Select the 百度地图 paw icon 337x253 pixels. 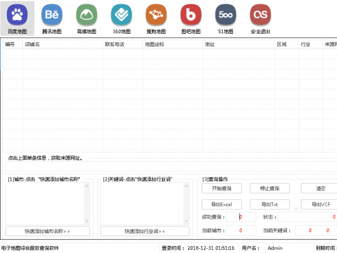(17, 15)
